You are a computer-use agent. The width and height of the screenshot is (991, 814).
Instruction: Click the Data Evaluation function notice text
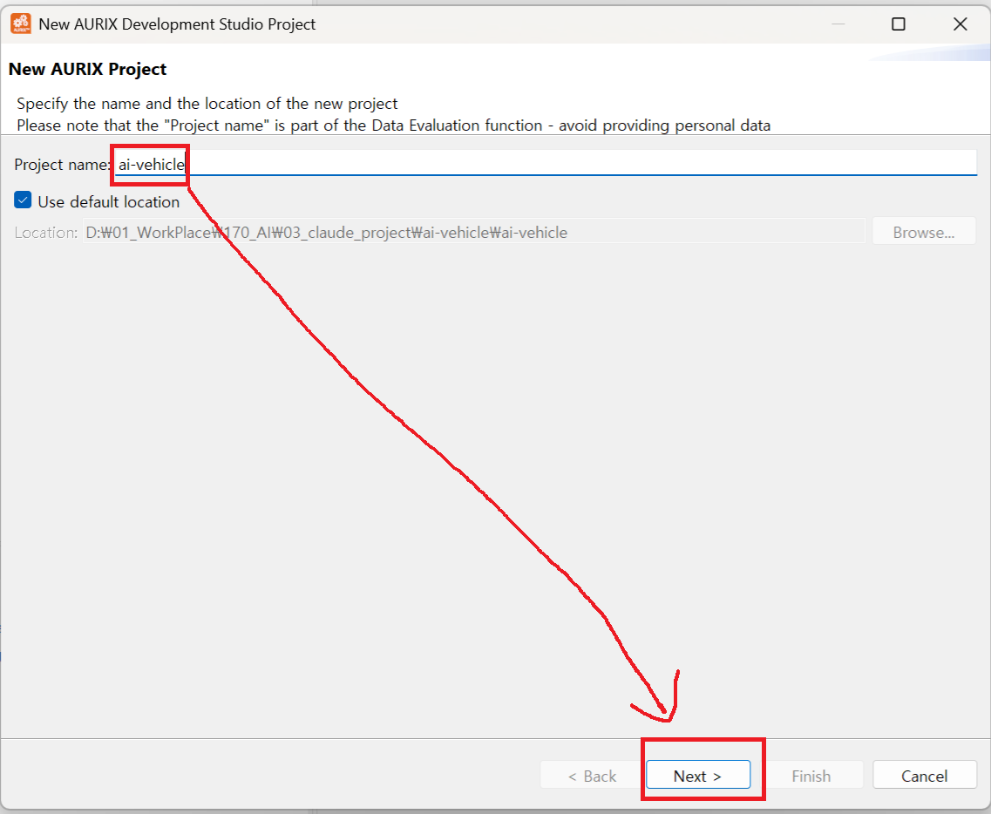click(393, 125)
